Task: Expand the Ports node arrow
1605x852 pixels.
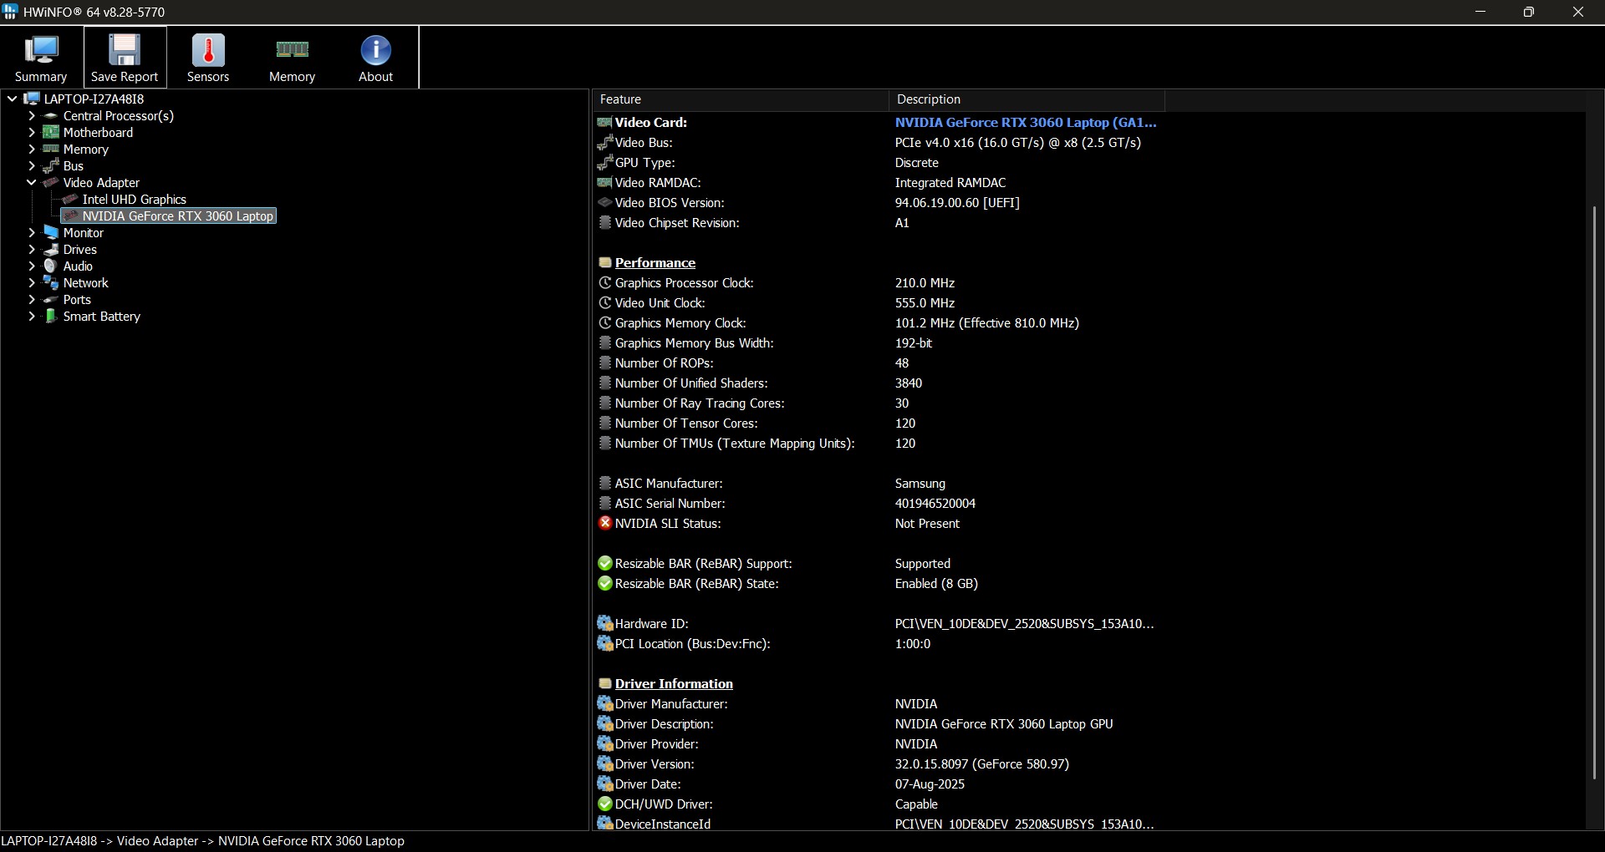Action: (31, 299)
